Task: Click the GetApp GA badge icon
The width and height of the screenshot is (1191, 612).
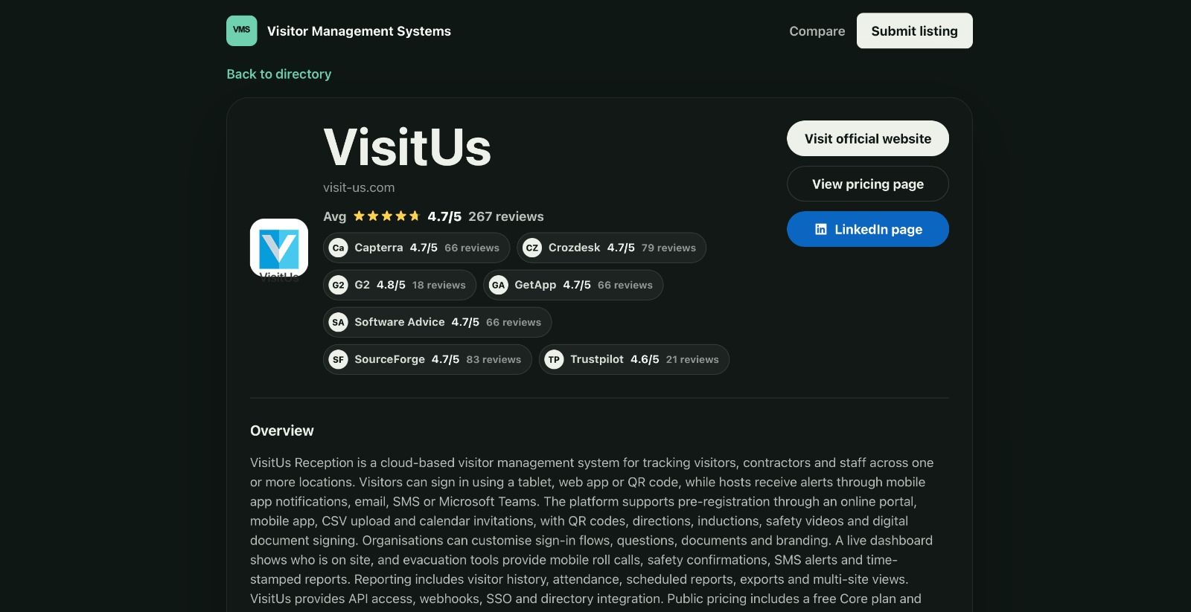Action: point(499,285)
